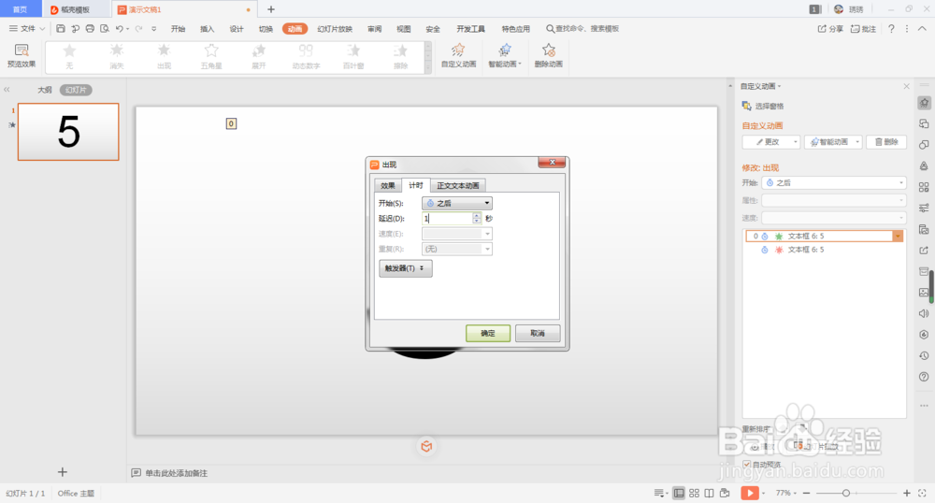The width and height of the screenshot is (935, 503).
Task: Click the undo arrow icon
Action: click(x=120, y=29)
